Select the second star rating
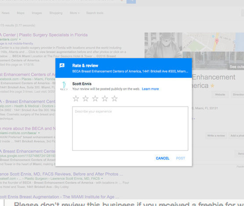The width and height of the screenshot is (244, 206). [86, 99]
